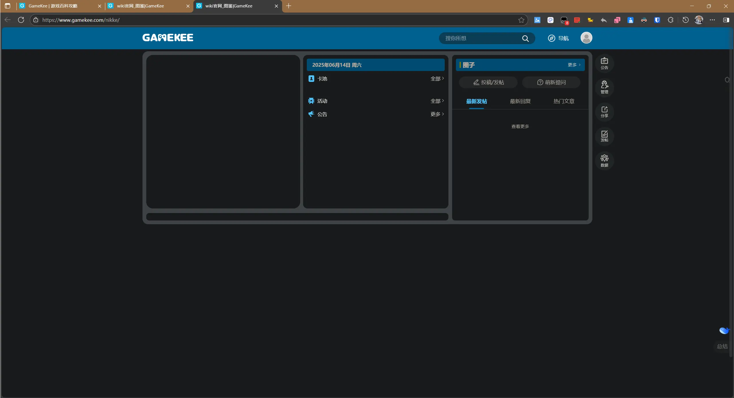Open the 导航 navigation menu
This screenshot has height=398, width=734.
pyautogui.click(x=558, y=38)
